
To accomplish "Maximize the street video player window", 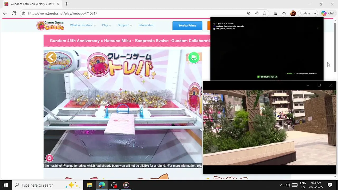I will pos(319,85).
